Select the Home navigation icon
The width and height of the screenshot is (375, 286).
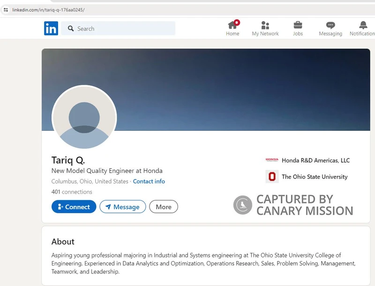coord(232,26)
